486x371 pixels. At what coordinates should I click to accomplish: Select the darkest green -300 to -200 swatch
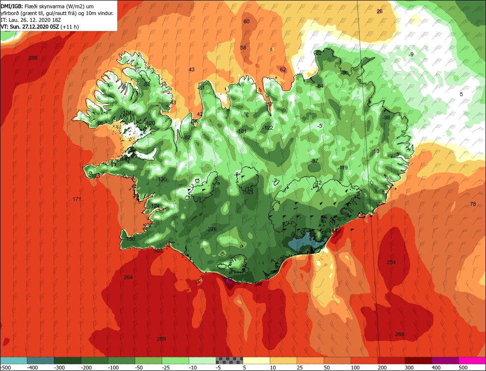67,360
